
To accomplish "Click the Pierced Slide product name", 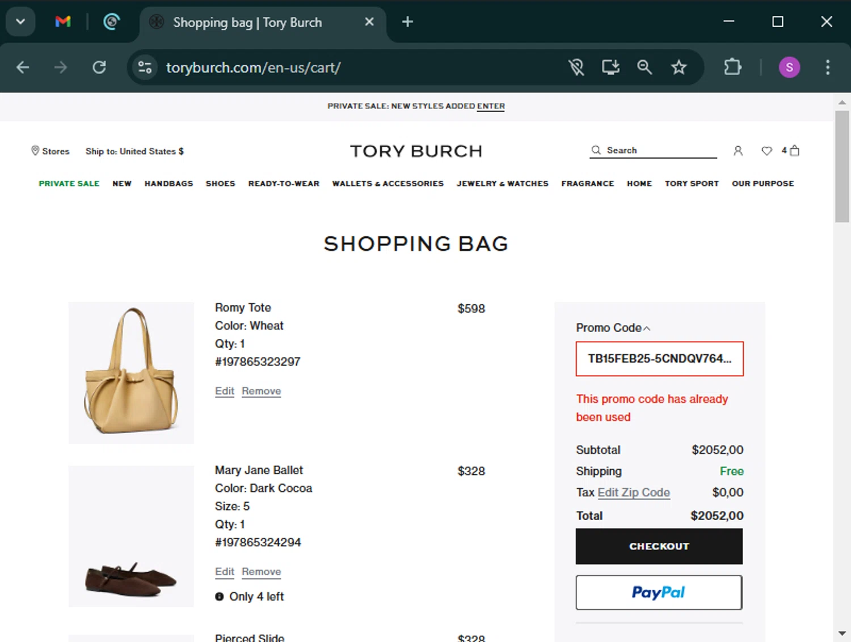I will 250,637.
